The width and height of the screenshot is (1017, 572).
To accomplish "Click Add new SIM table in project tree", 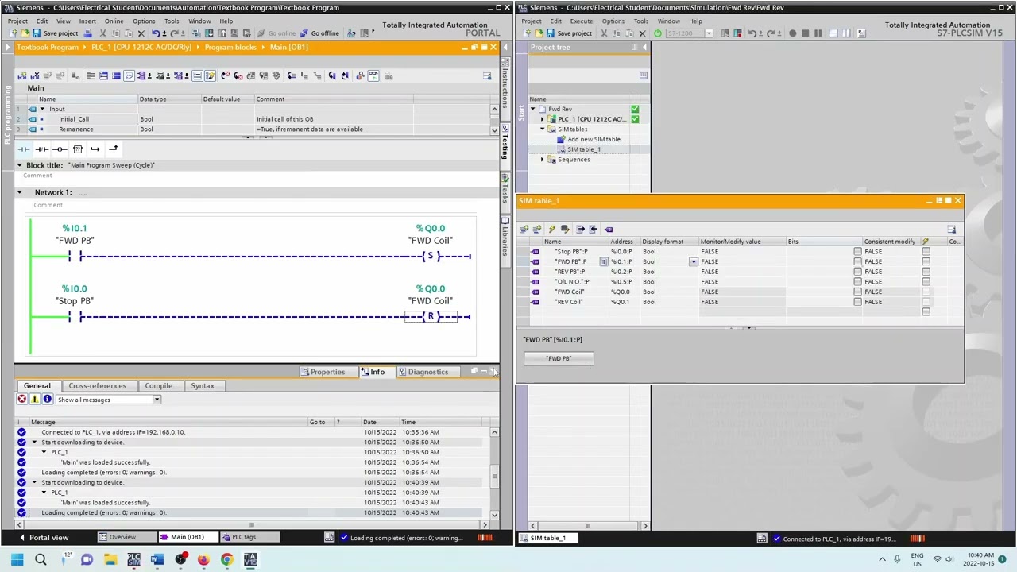I will pyautogui.click(x=594, y=139).
